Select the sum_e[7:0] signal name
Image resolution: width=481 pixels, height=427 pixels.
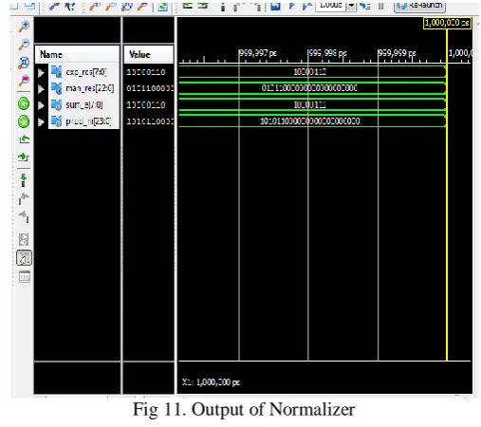84,104
